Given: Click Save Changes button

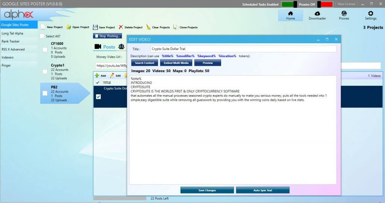Looking at the screenshot, I should (207, 190).
